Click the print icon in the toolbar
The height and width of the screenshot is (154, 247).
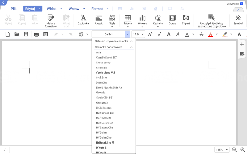tap(36, 34)
